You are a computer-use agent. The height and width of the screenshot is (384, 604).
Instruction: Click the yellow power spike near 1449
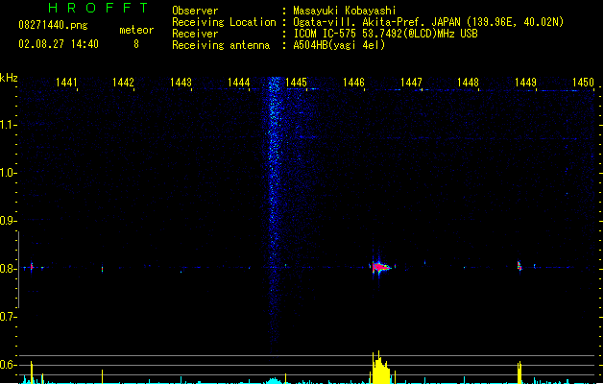coord(519,372)
